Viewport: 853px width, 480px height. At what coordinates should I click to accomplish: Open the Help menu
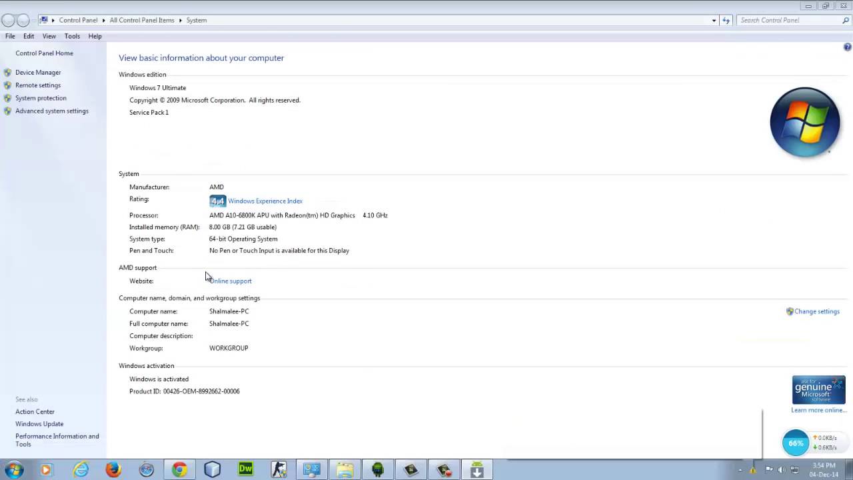coord(95,36)
